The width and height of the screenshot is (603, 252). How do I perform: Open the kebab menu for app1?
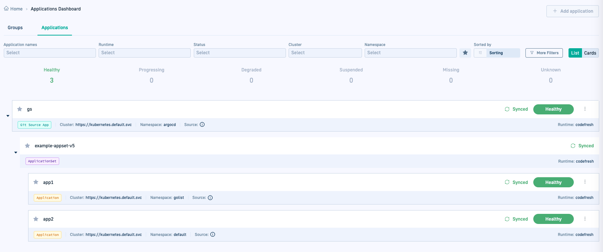[585, 182]
